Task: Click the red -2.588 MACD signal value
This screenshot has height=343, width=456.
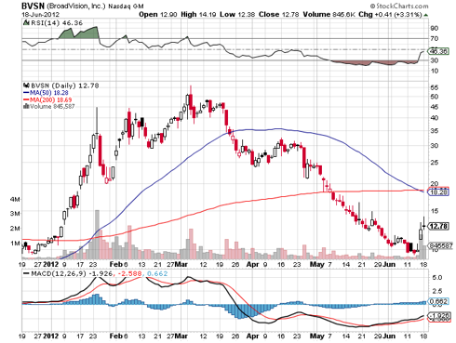Action: (130, 274)
